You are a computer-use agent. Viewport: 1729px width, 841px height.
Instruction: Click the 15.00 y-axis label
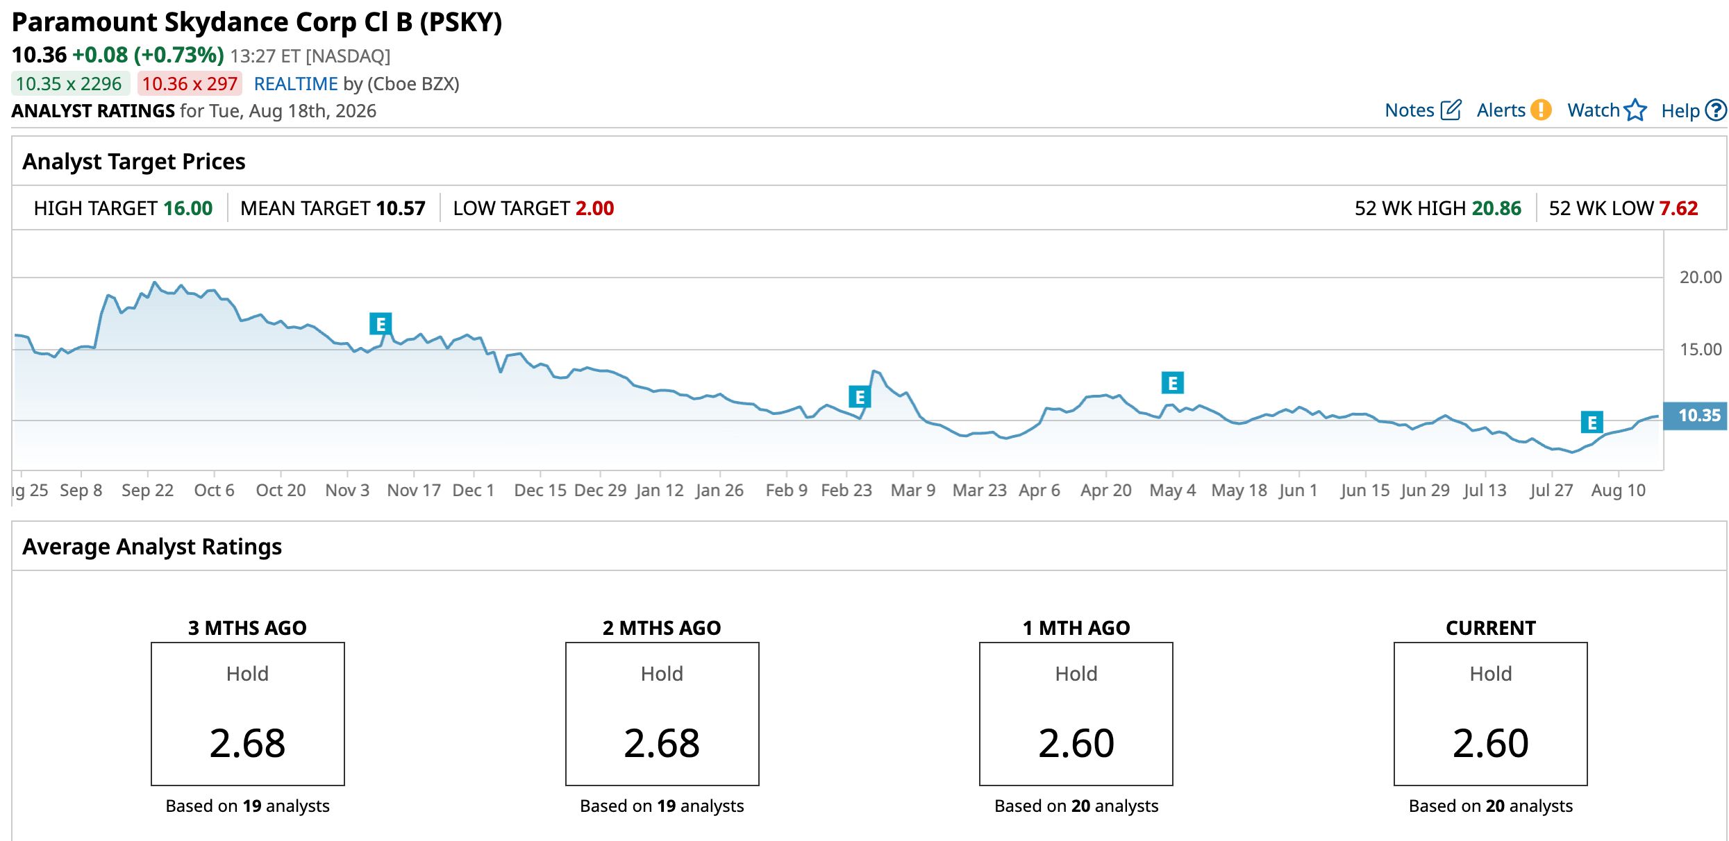pyautogui.click(x=1700, y=349)
